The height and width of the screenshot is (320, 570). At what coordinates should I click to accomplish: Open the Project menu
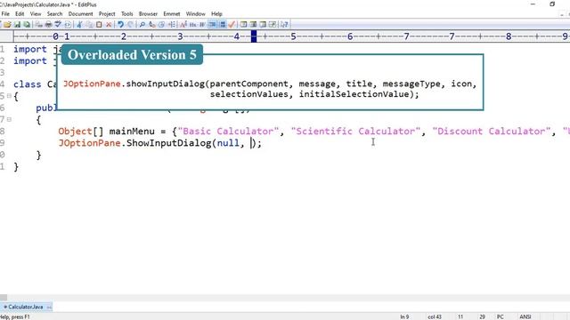pos(107,14)
